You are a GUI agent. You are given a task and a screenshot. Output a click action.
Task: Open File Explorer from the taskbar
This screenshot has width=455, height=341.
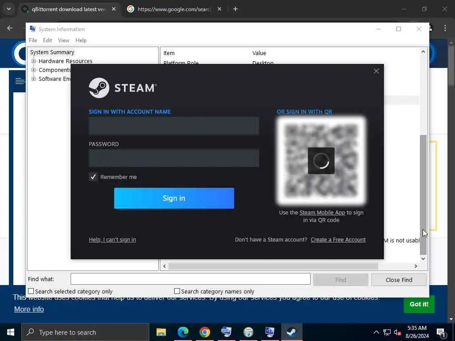[161, 332]
